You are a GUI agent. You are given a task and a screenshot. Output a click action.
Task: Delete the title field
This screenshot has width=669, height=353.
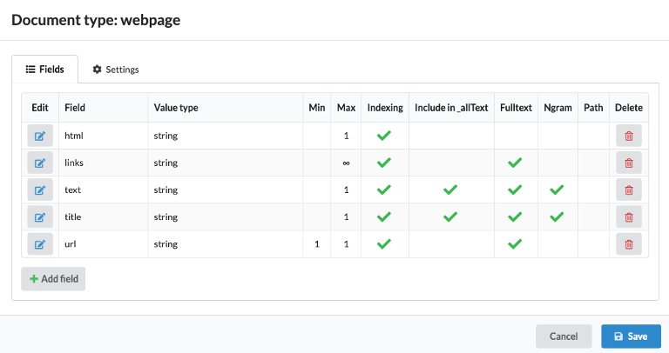pos(629,217)
